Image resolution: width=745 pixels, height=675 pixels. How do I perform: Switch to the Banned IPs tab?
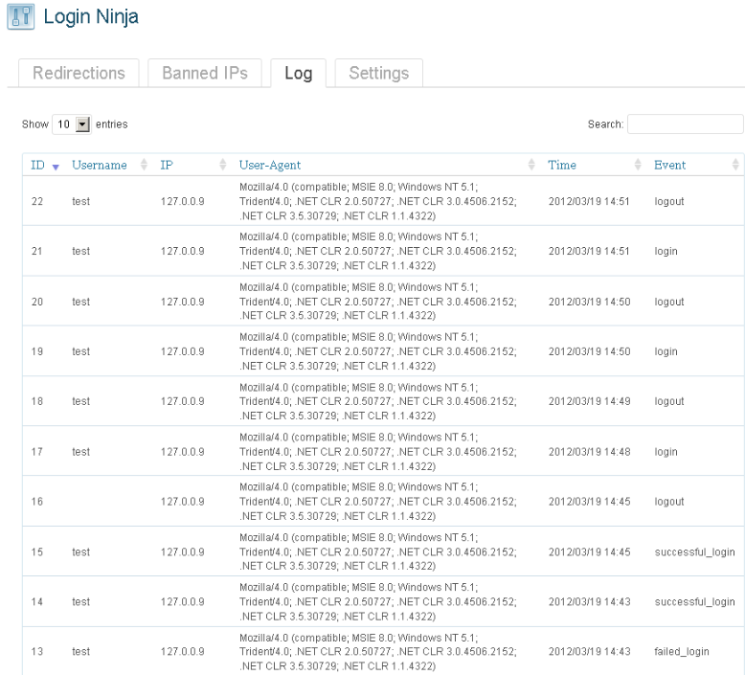point(205,73)
